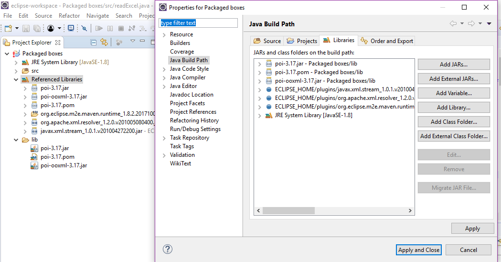501x262 pixels.
Task: Select Run/Debug Settings property page
Action: click(195, 129)
